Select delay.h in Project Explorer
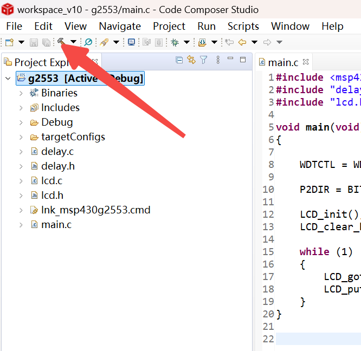The width and height of the screenshot is (361, 351). click(58, 166)
